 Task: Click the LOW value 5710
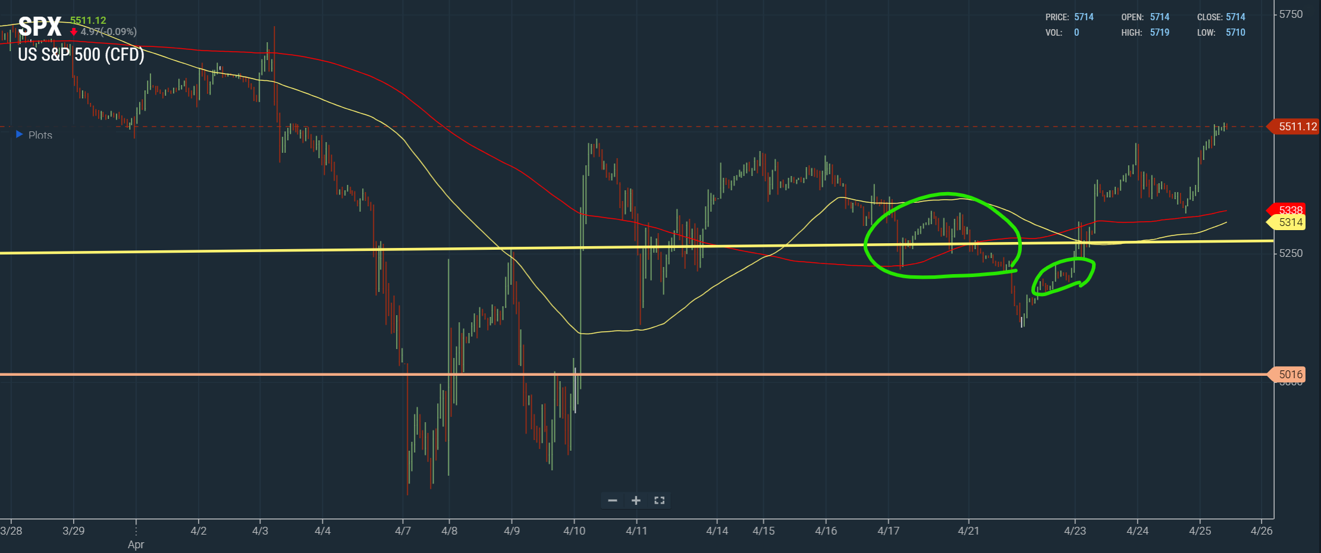(1235, 33)
